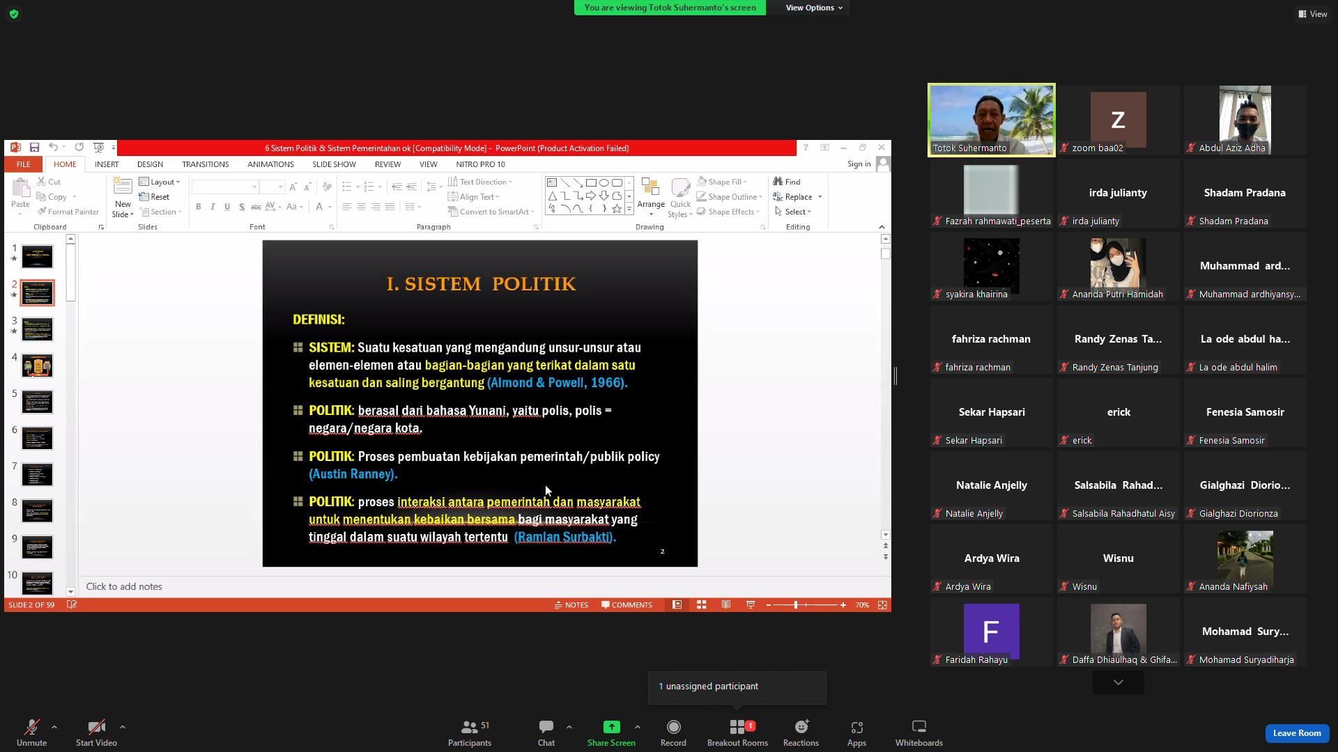Click the green Share Screen icon
This screenshot has width=1338, height=752.
(611, 727)
